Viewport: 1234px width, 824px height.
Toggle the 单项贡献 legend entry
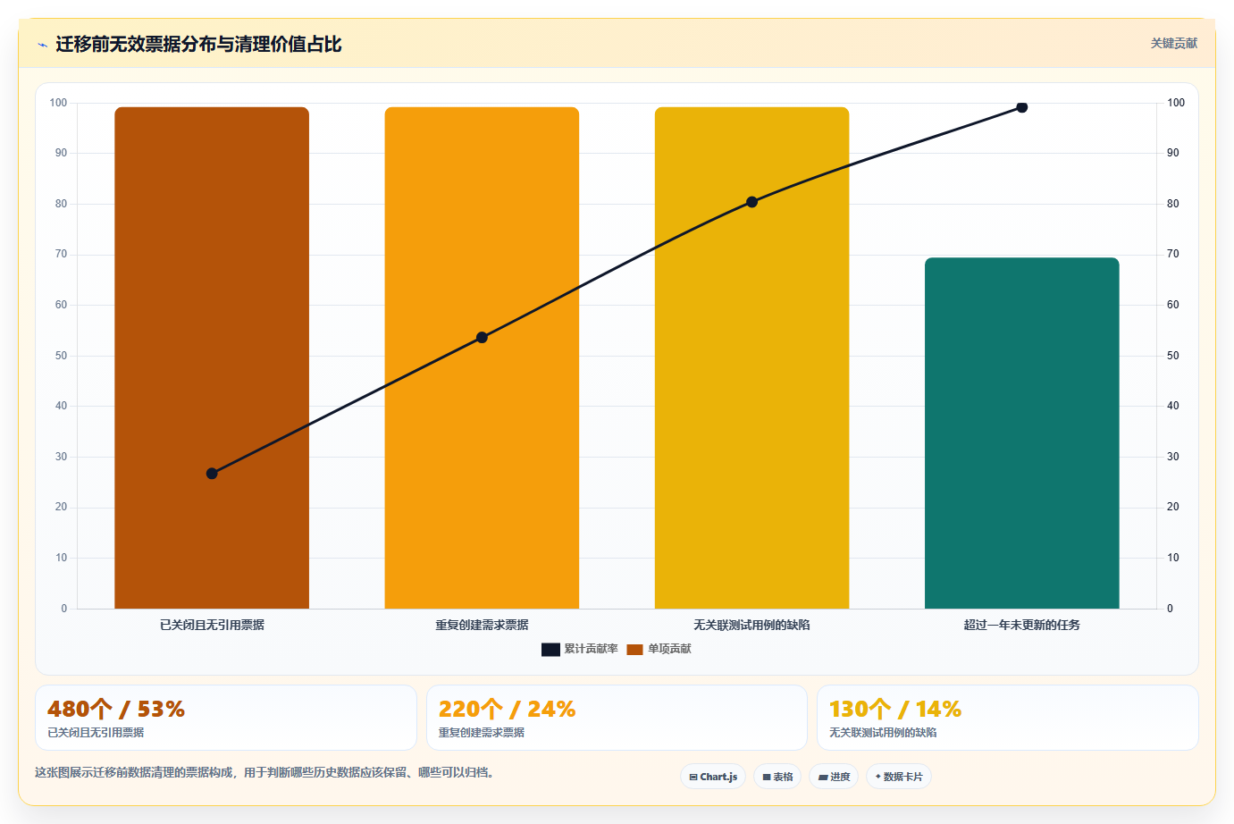pyautogui.click(x=659, y=649)
